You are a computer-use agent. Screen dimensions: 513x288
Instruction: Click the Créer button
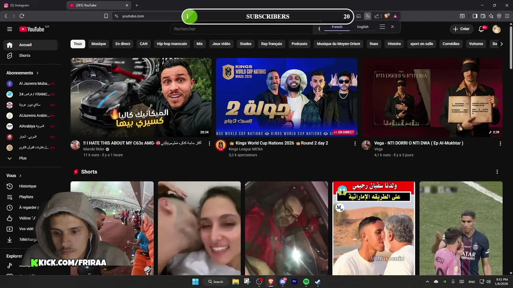click(x=461, y=29)
